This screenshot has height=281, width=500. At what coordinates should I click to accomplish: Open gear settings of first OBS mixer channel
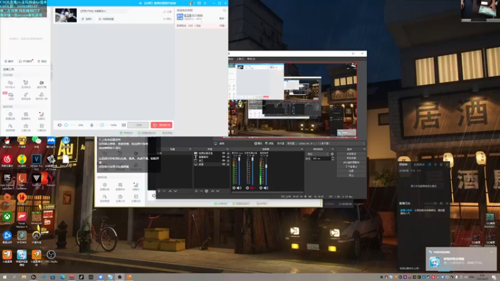pyautogui.click(x=234, y=188)
